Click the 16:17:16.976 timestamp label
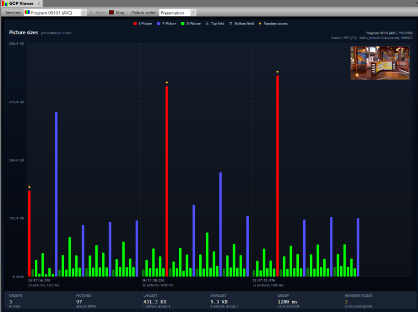The width and height of the screenshot is (418, 312). [39, 280]
